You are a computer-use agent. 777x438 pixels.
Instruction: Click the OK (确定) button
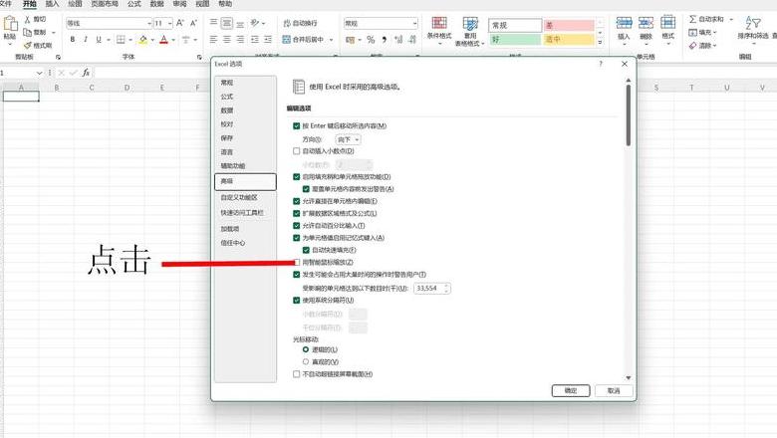[x=571, y=390]
